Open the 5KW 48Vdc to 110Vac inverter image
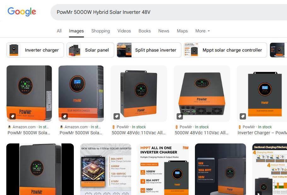 106,169
